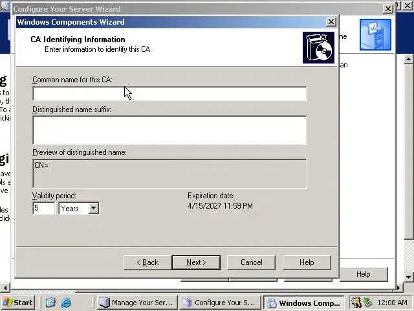Viewport: 414px width, 311px height.
Task: Click the Common name for this CA label
Action: [72, 80]
